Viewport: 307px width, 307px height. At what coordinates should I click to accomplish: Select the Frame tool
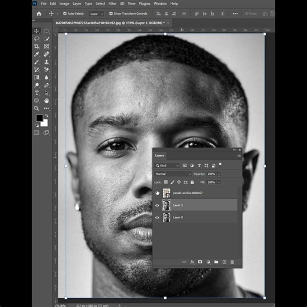[x=47, y=47]
